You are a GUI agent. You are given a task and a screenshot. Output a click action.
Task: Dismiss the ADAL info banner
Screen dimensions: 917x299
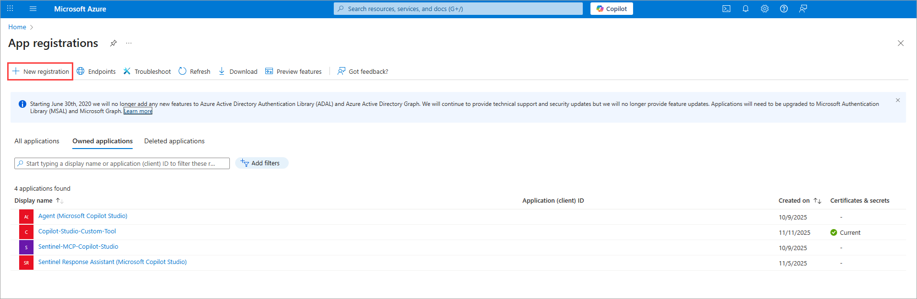(x=898, y=100)
